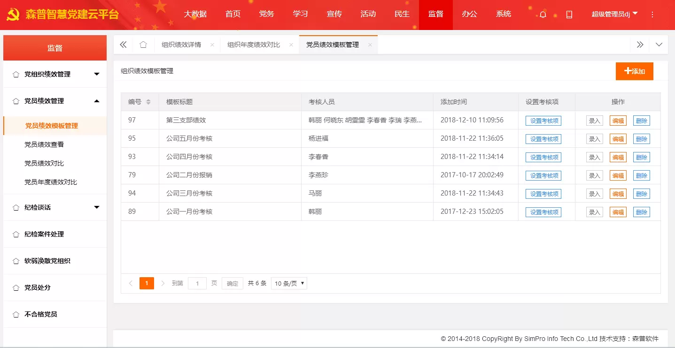This screenshot has width=675, height=348.
Task: Click the 监督 sidebar header
Action: tap(55, 48)
